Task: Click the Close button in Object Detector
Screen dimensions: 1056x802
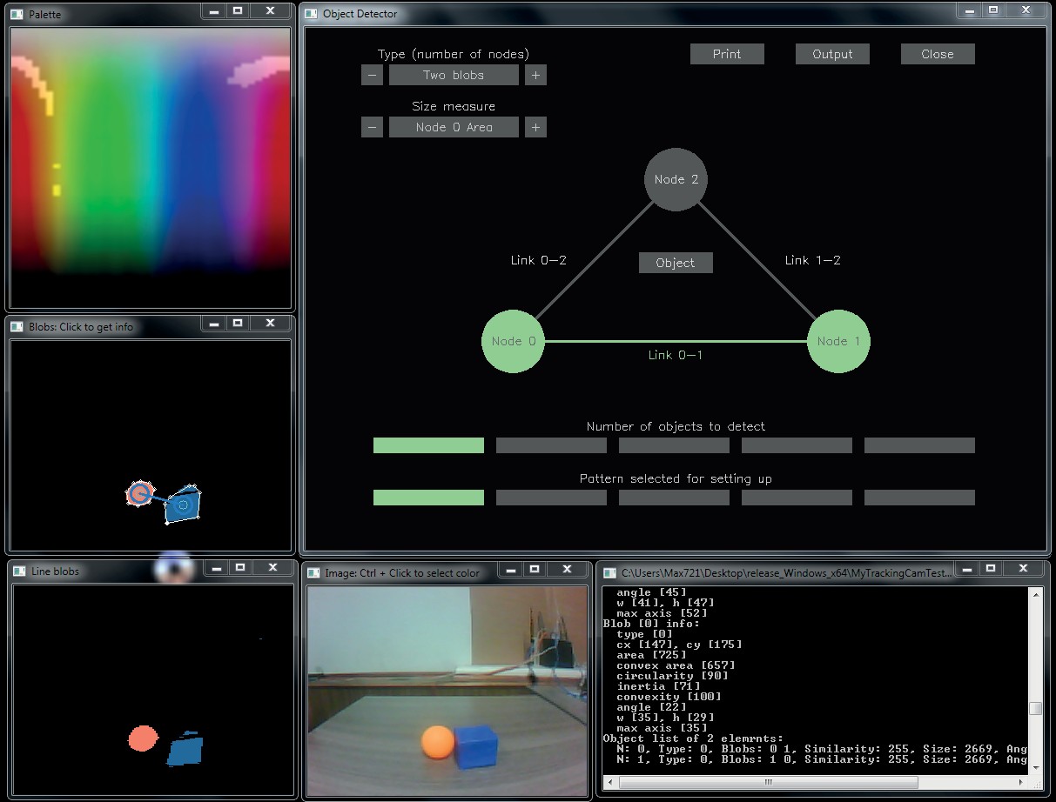Action: click(937, 54)
